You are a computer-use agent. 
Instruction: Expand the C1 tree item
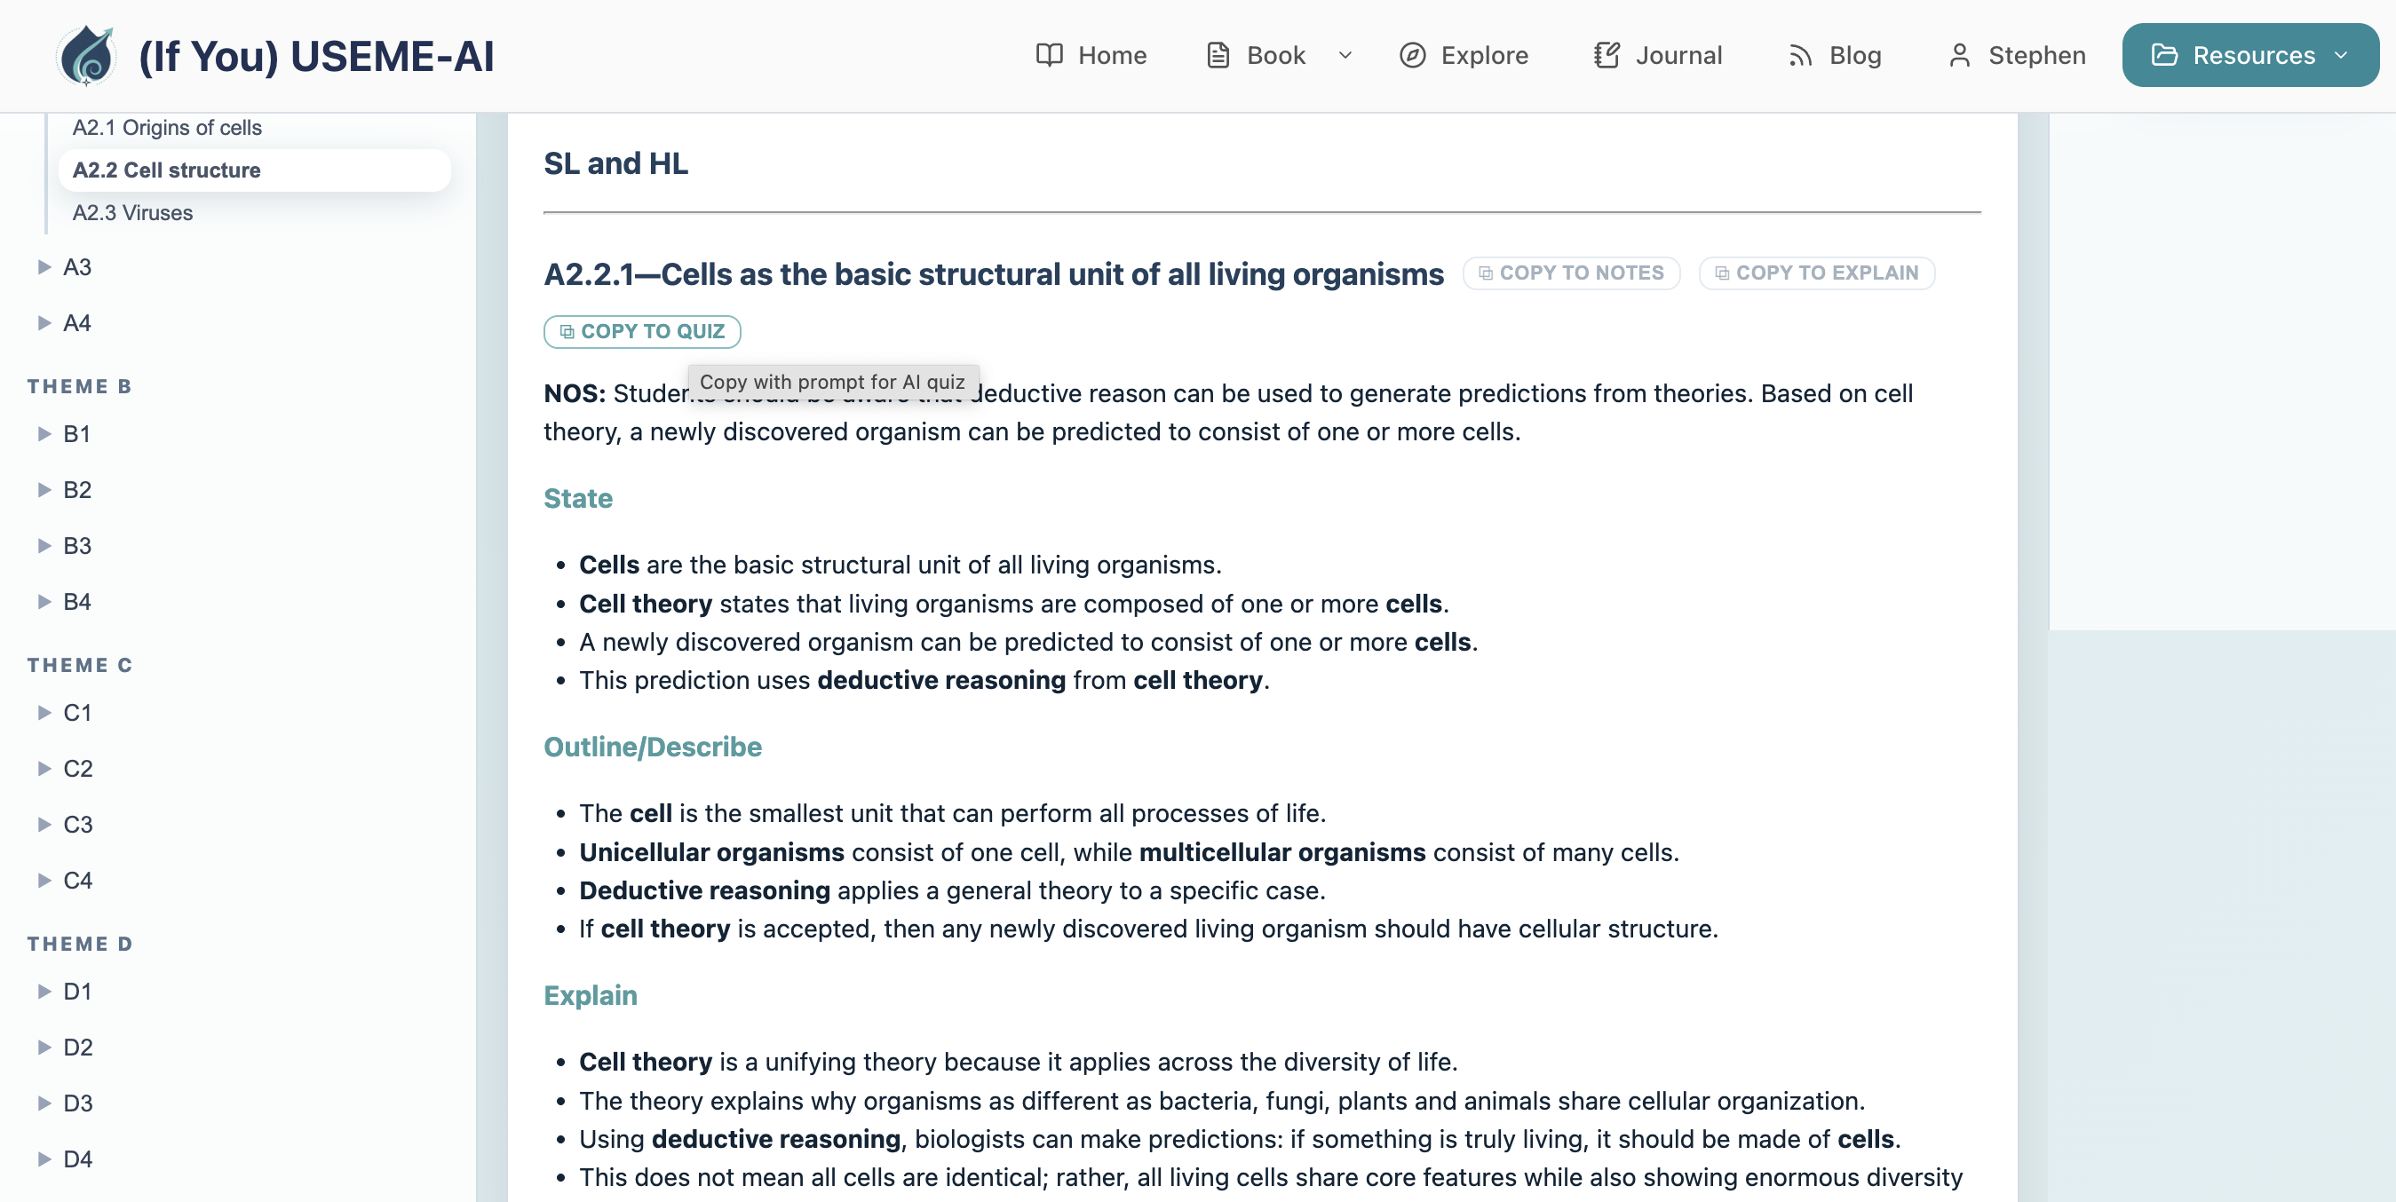point(44,713)
